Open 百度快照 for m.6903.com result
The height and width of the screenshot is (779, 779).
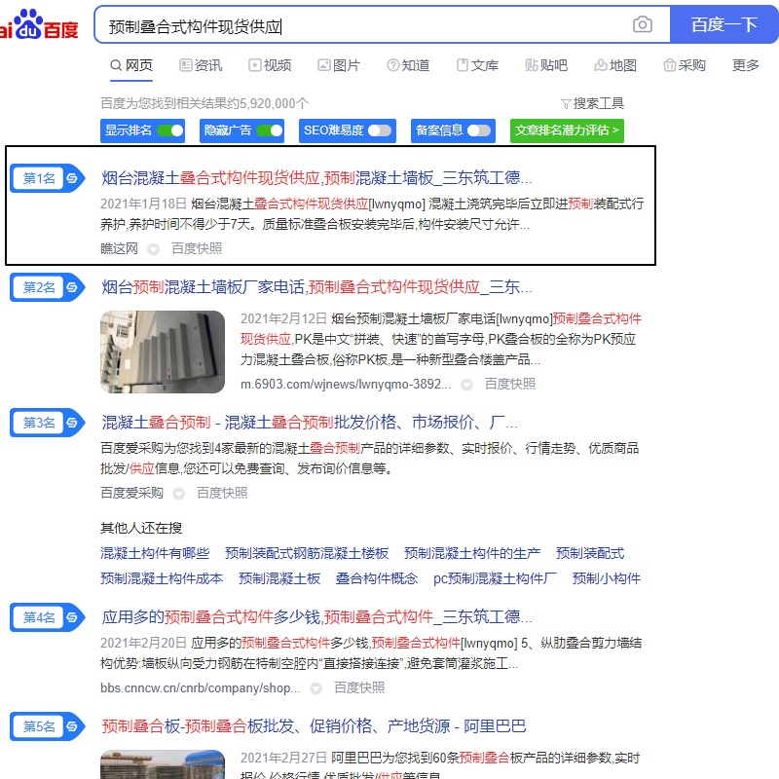510,384
